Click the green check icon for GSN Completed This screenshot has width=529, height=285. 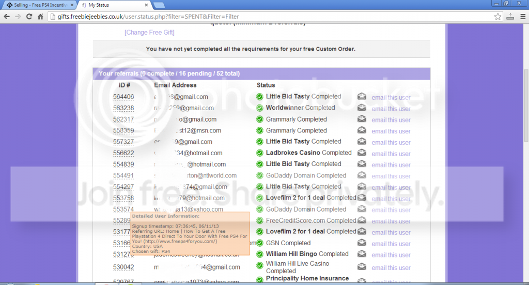coord(260,243)
